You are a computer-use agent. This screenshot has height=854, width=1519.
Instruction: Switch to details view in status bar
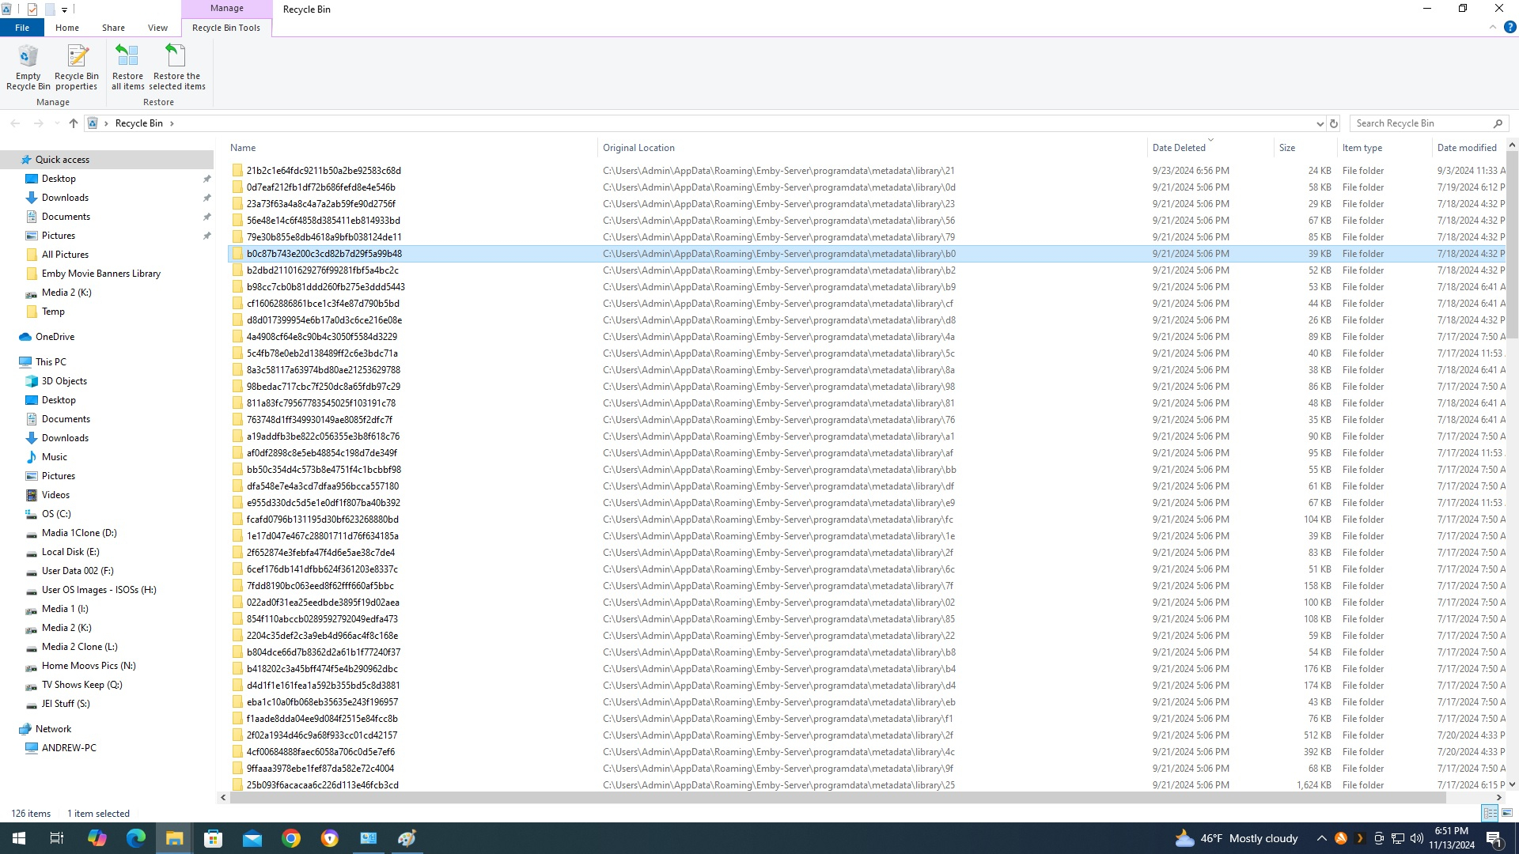point(1490,813)
